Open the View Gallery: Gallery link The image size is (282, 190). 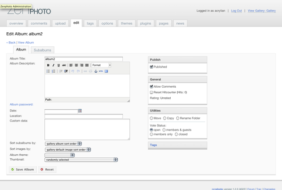coord(262,11)
